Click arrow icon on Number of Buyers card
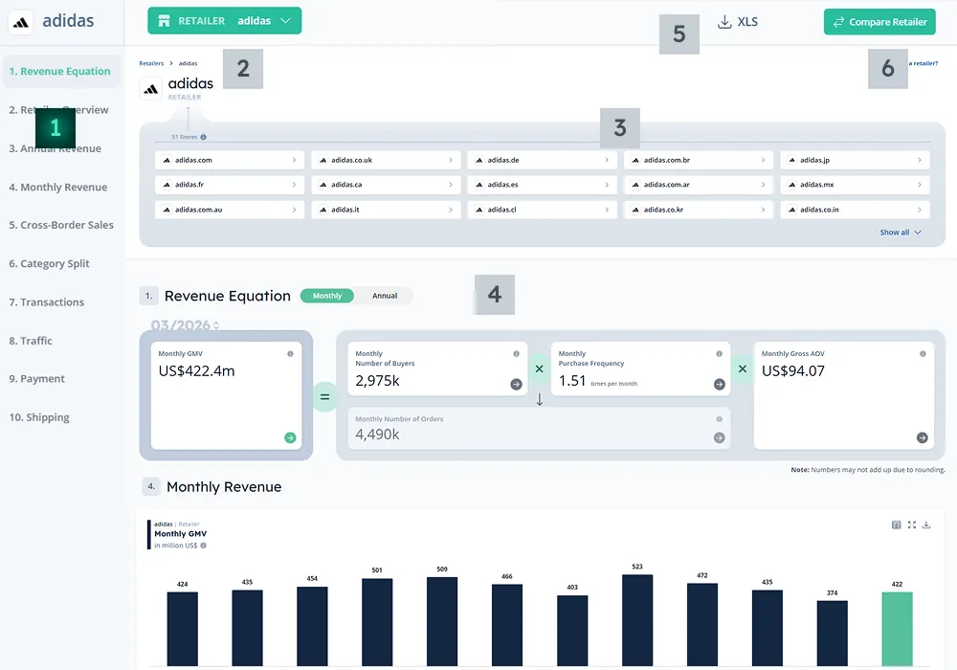Viewport: 957px width, 670px height. point(516,384)
